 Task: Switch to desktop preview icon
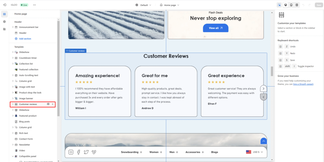pyautogui.click(x=285, y=5)
